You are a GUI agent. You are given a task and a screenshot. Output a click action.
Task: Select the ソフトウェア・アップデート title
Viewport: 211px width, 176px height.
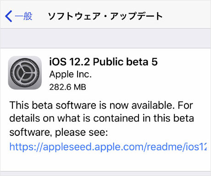[x=105, y=16]
